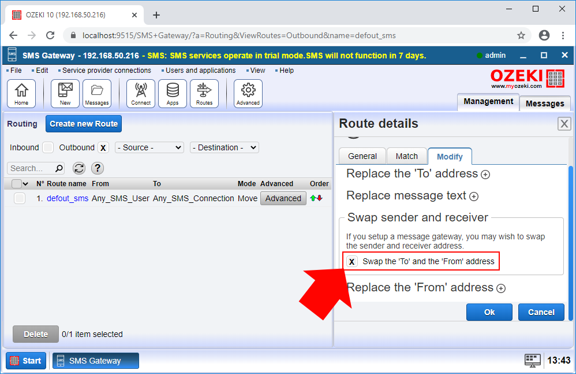Click the route Search input field
This screenshot has height=374, width=576.
tap(31, 168)
